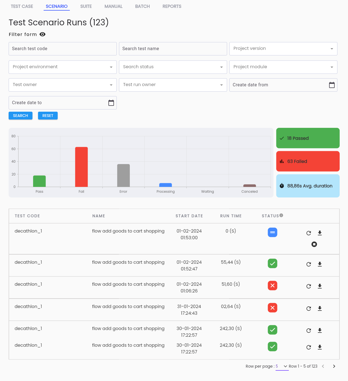
Task: Toggle filter form visibility eye icon
Action: pyautogui.click(x=43, y=34)
